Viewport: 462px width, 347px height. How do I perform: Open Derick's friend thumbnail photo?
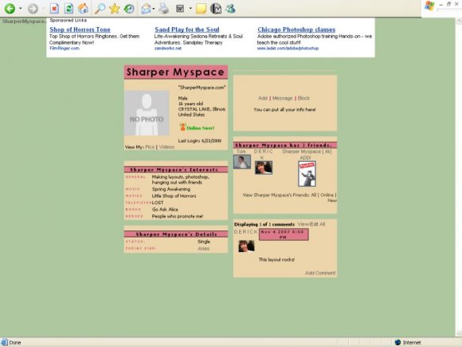click(x=264, y=168)
